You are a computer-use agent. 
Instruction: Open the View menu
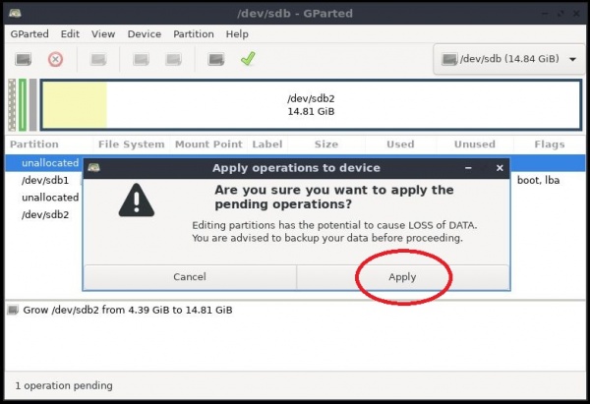(x=102, y=33)
